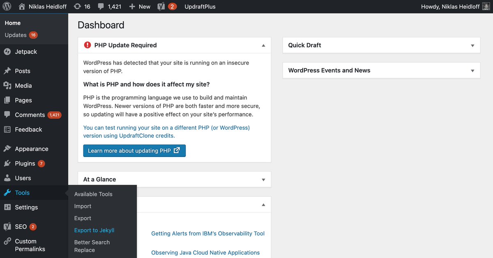Click the updates refresh icon showing 16
This screenshot has width=493, height=258.
click(77, 7)
